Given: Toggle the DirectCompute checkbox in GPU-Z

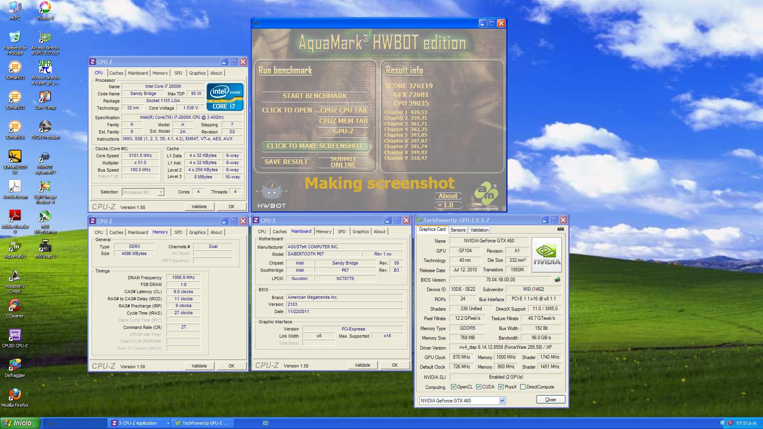Looking at the screenshot, I should 523,387.
